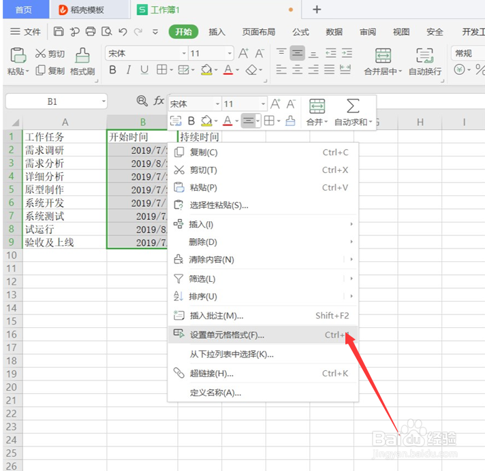Choose 选择性粘贴(S) in context menu
The image size is (485, 471).
[263, 206]
